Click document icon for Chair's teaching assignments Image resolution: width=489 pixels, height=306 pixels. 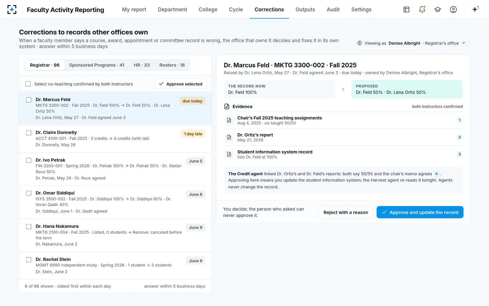pyautogui.click(x=229, y=120)
